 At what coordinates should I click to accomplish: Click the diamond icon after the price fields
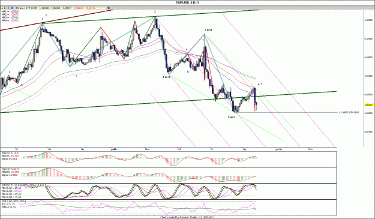click(109, 8)
